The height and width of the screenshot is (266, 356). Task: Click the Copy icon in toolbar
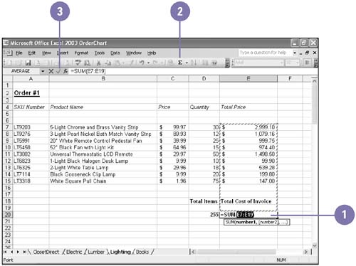(x=108, y=63)
